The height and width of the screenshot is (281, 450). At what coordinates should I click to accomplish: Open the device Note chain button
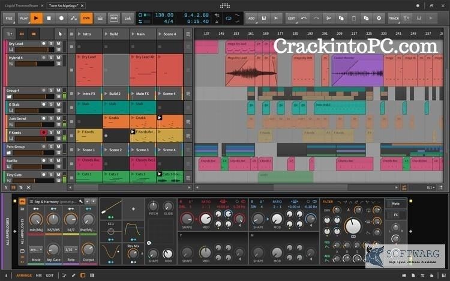(396, 204)
